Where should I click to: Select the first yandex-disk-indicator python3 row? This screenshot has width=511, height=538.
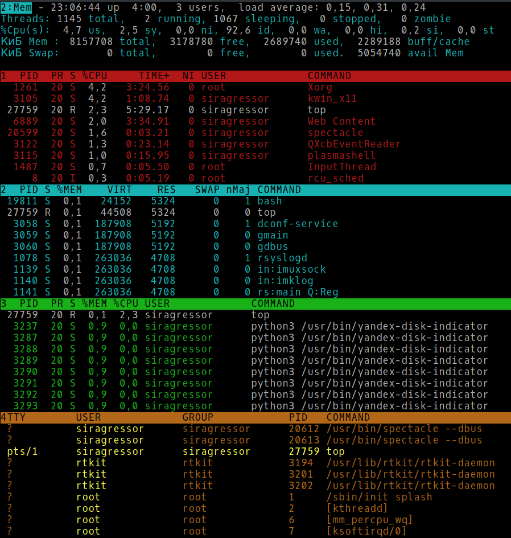click(x=228, y=326)
